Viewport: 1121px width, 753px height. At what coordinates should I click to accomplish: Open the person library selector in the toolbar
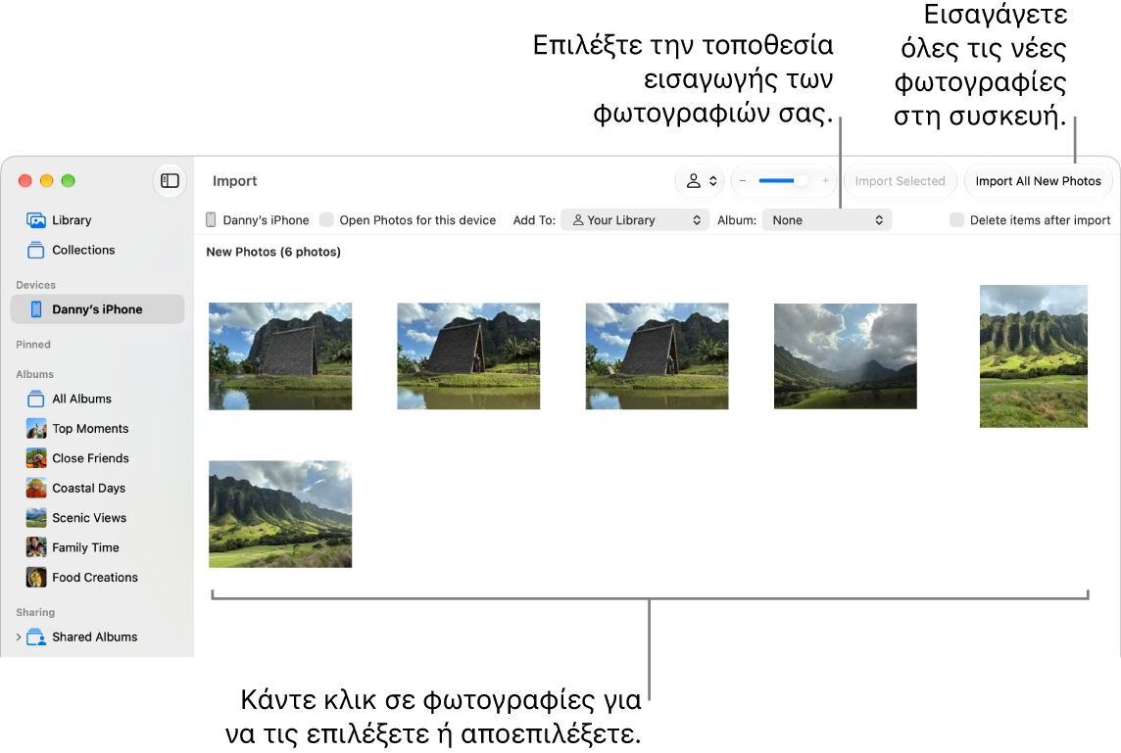click(x=700, y=181)
